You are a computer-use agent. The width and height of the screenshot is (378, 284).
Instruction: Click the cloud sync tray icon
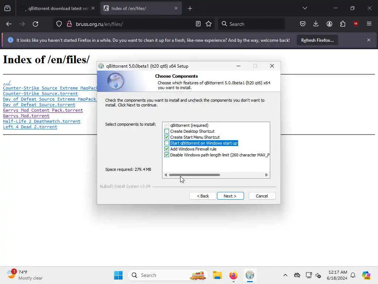297,275
